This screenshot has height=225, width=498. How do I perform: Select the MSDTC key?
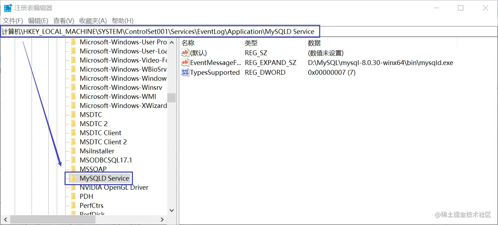91,115
